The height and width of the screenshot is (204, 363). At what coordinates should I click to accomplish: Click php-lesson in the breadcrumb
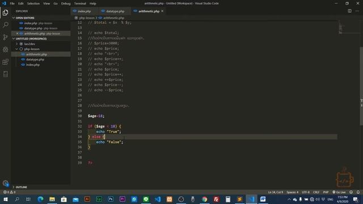pos(87,18)
